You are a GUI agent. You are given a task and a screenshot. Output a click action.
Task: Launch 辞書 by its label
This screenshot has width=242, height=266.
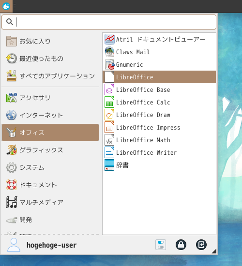point(122,165)
